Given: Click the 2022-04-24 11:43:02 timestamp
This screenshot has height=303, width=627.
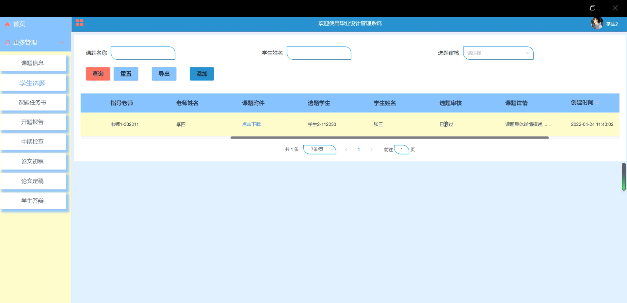Looking at the screenshot, I should tap(592, 124).
